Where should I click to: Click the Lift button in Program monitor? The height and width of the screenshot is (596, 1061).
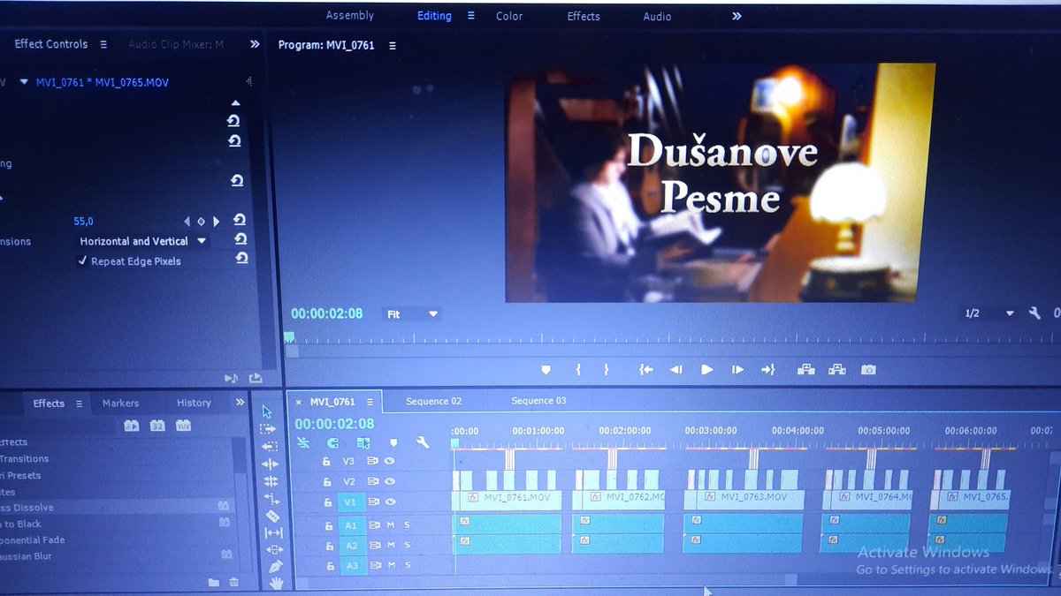coord(805,370)
